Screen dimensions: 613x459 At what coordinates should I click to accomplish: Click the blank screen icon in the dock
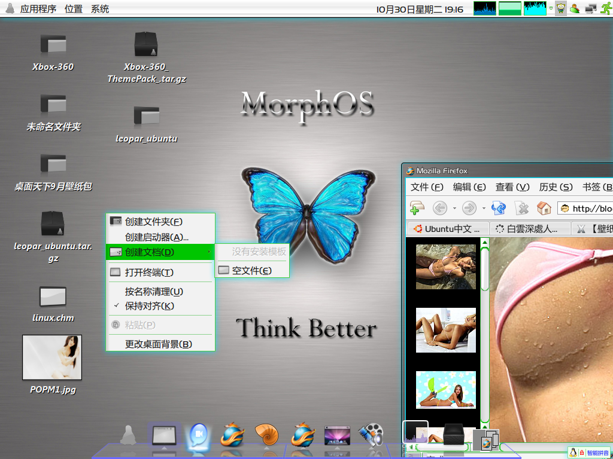(164, 435)
